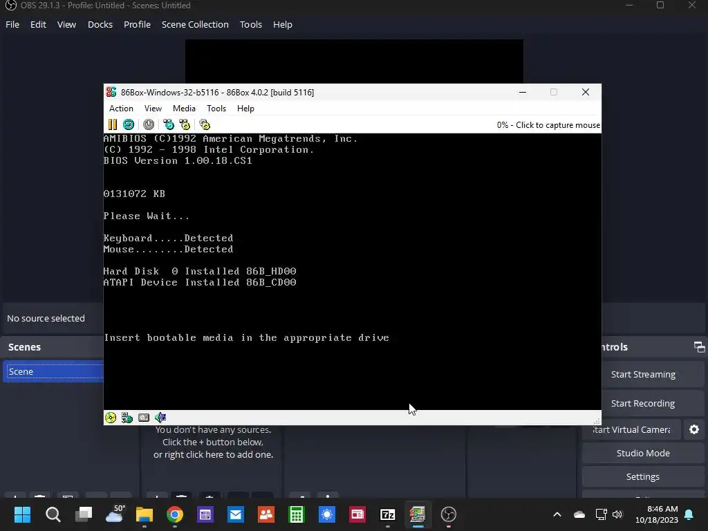Image resolution: width=708 pixels, height=531 pixels.
Task: Select the 'Scene' item in Scenes list
Action: click(53, 371)
